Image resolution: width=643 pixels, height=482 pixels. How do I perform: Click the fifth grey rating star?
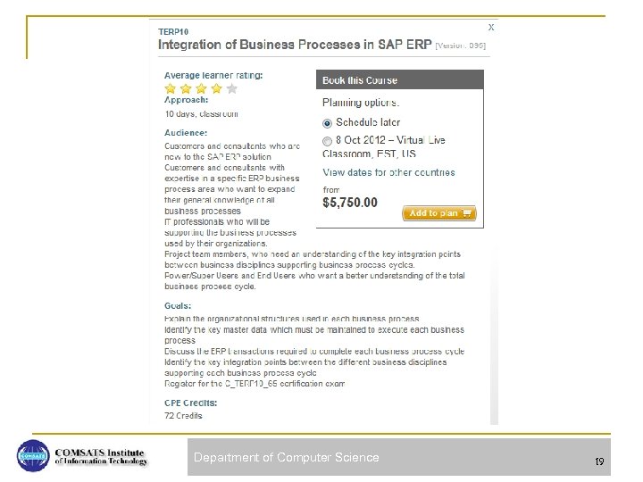point(232,88)
